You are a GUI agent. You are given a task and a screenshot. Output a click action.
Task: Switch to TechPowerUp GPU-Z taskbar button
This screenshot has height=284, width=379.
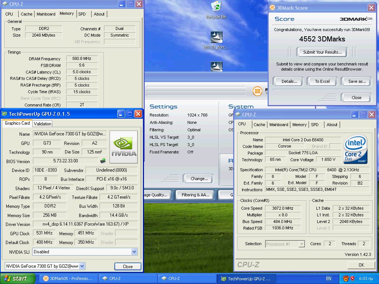tap(246, 278)
